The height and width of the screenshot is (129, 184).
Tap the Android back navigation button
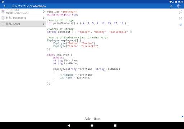69,125
